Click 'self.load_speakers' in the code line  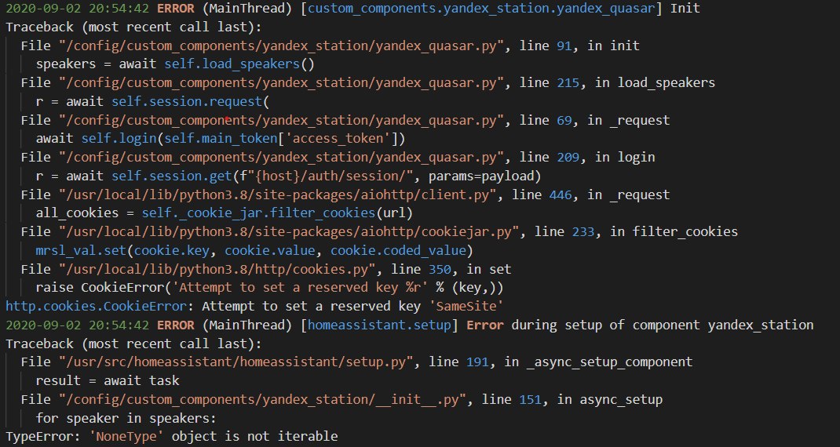click(x=232, y=64)
